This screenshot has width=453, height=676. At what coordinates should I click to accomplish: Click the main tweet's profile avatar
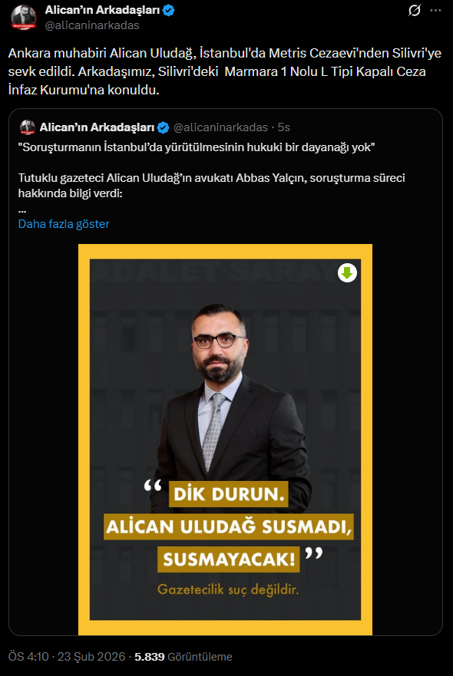coord(23,17)
